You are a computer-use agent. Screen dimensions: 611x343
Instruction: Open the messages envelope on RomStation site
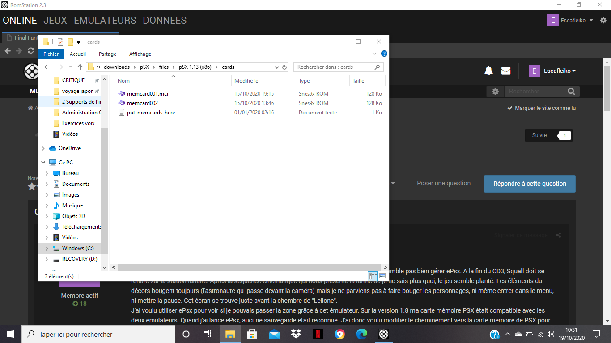(x=506, y=71)
